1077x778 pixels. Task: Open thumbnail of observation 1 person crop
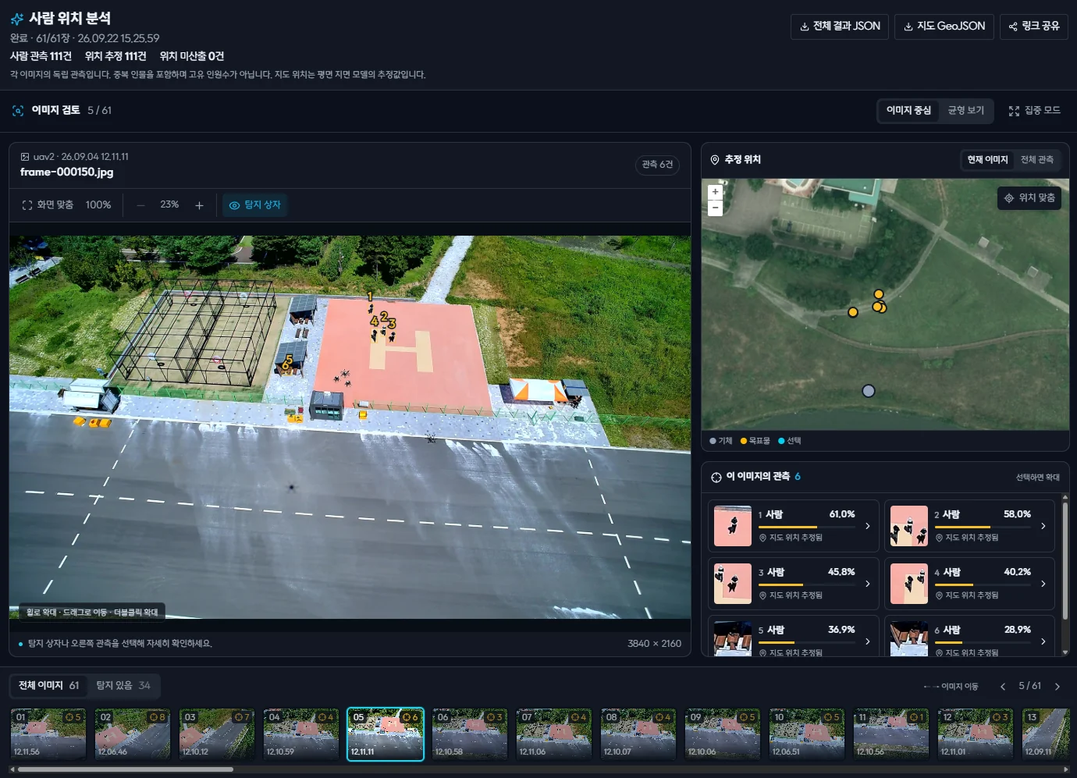pos(733,526)
